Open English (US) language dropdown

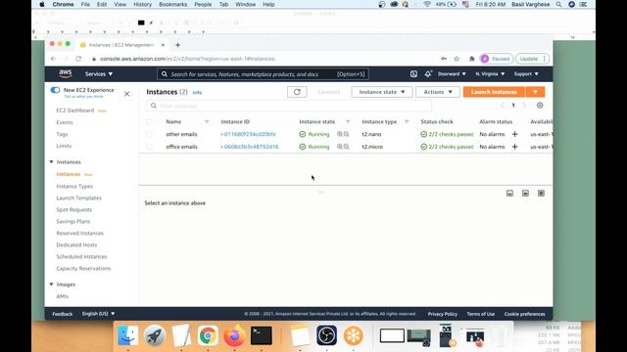point(98,314)
